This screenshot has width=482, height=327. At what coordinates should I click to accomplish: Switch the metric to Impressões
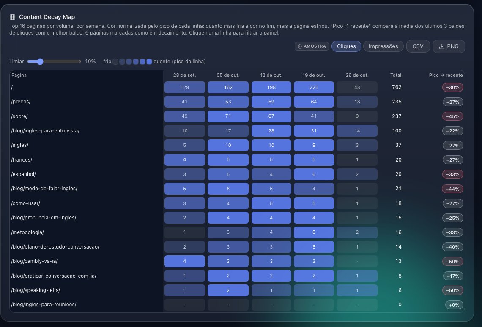[383, 46]
